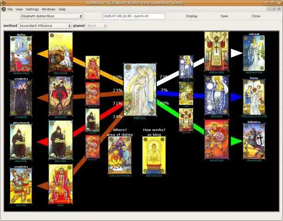Click the window menu icon in title bar
Screen dimensions: 283x221
(3, 3)
